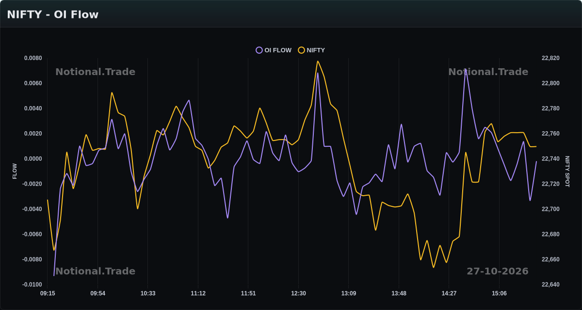582x310 pixels.
Task: Click the 0.0040 flow axis value
Action: (33, 108)
